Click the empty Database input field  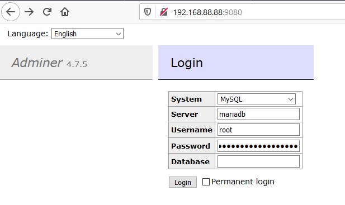[258, 161]
